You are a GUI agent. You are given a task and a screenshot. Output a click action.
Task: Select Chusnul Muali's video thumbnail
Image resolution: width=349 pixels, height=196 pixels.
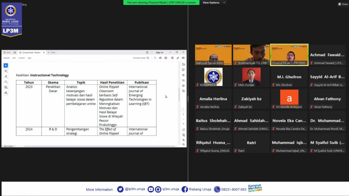(x=289, y=55)
